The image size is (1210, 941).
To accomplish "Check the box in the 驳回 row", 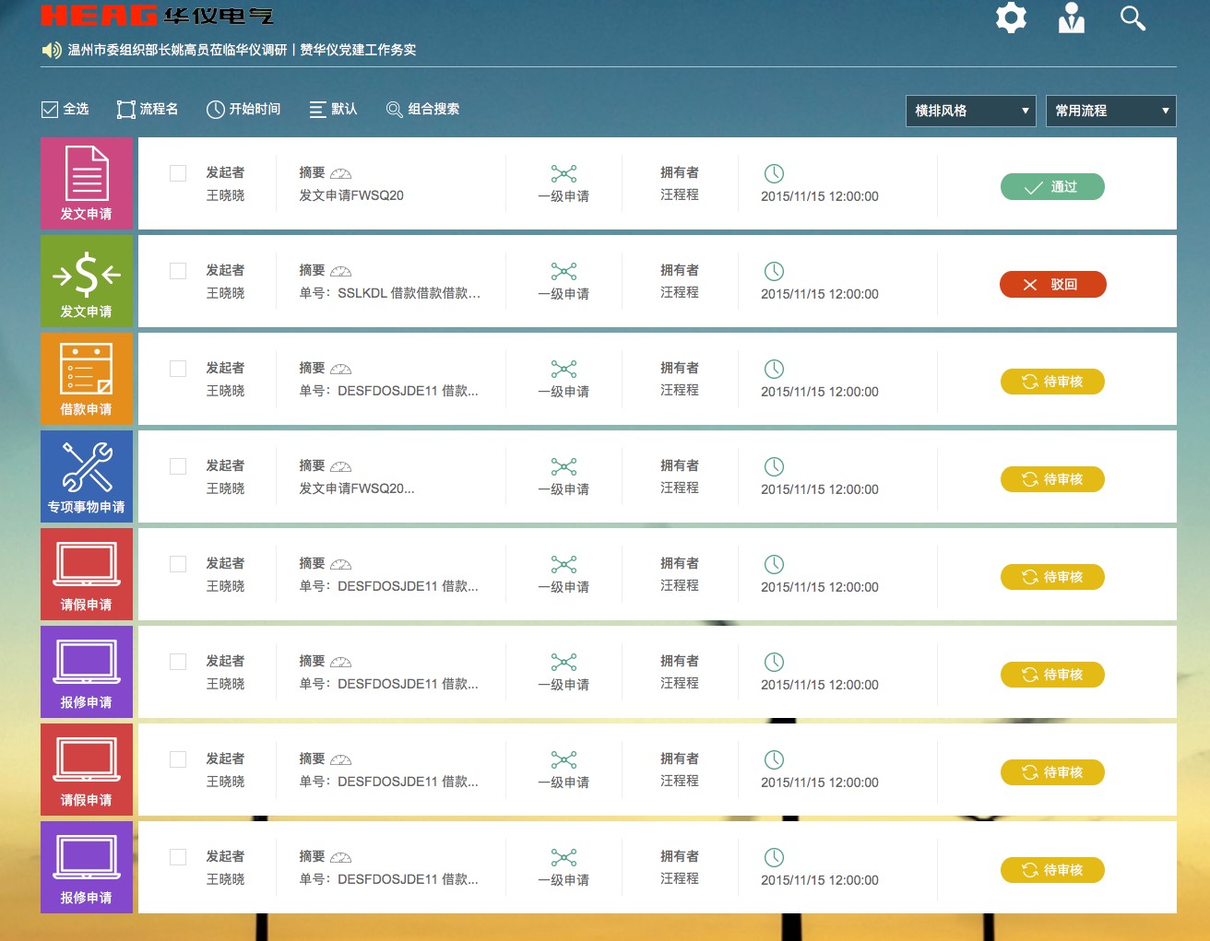I will 178,271.
